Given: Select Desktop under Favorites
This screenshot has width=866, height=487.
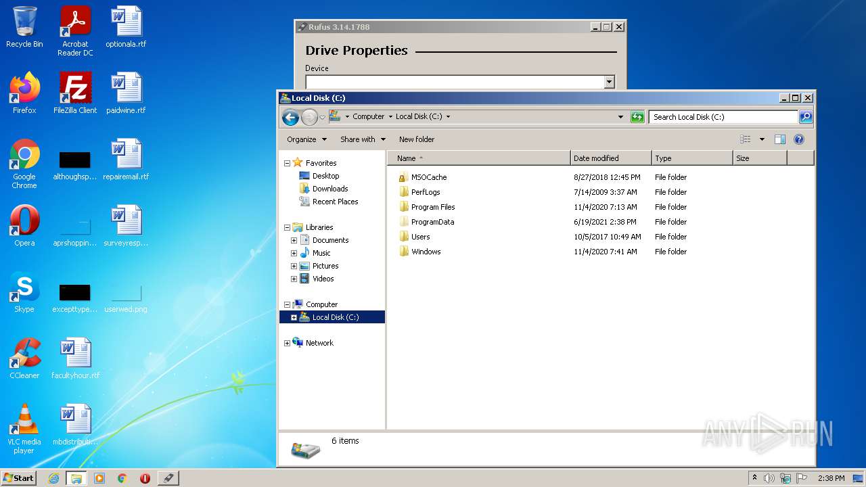Looking at the screenshot, I should [x=325, y=176].
